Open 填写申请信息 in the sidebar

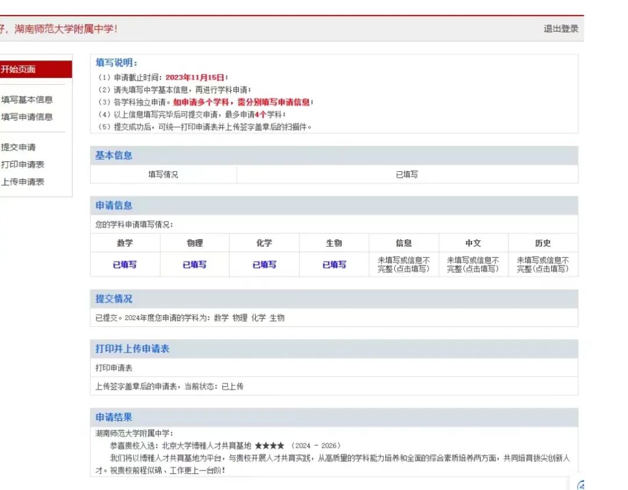click(x=27, y=117)
